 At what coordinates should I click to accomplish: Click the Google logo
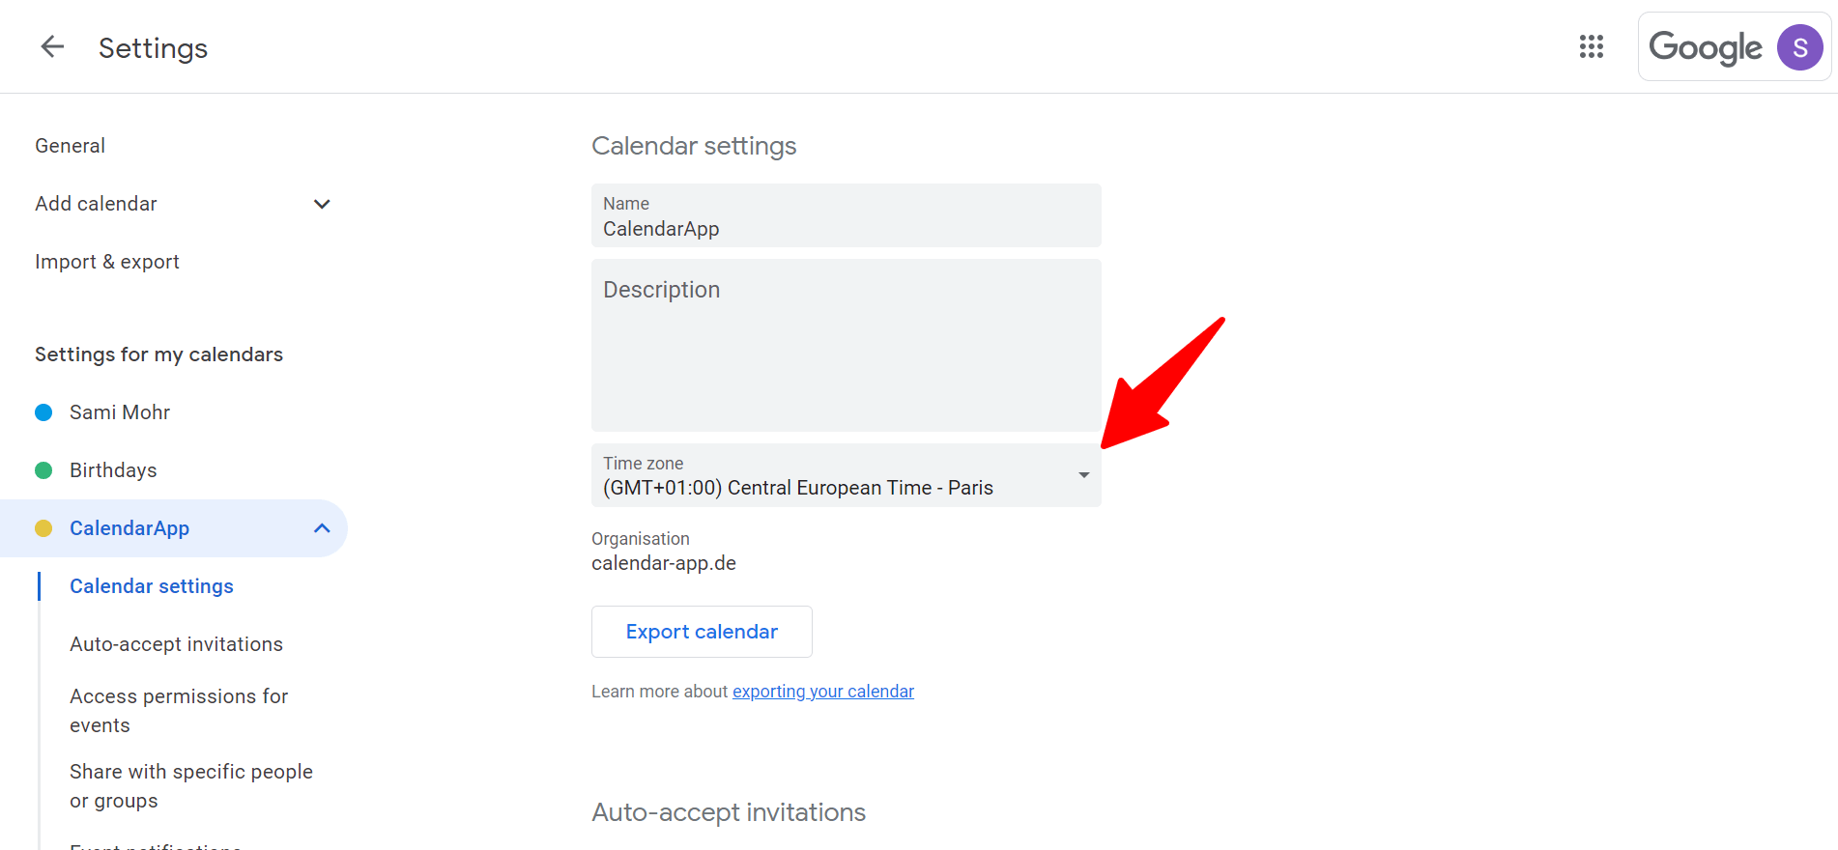[x=1705, y=46]
